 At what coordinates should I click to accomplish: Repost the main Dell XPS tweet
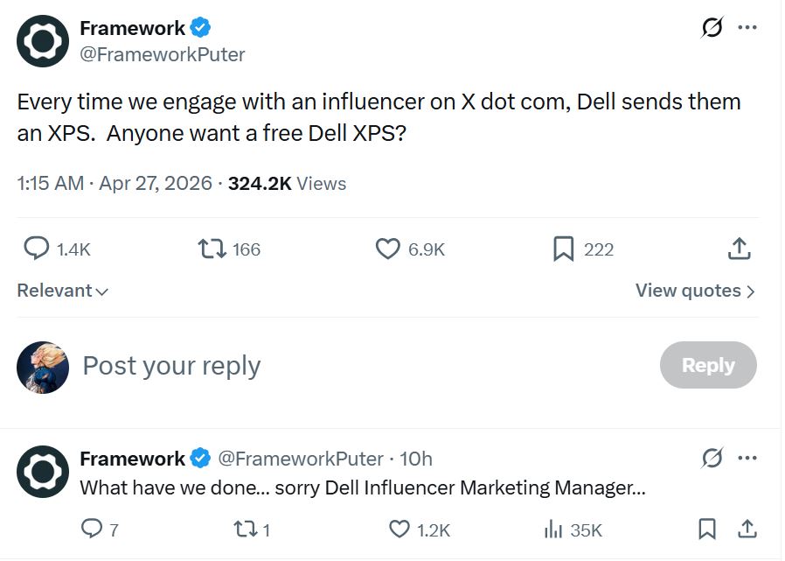click(x=211, y=249)
